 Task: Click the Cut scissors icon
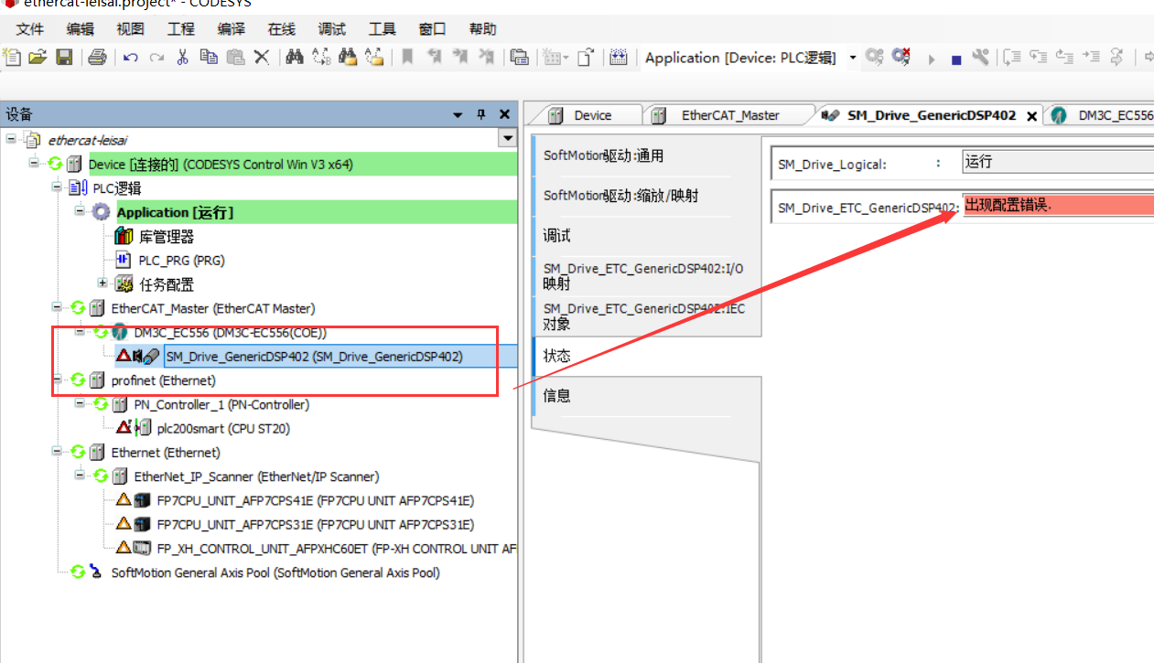[x=182, y=58]
